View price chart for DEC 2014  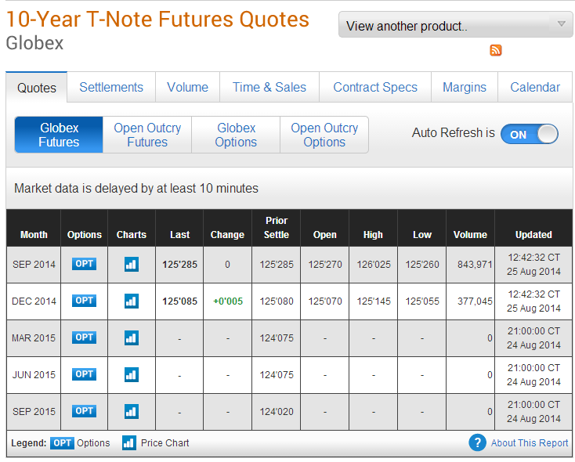tap(132, 301)
